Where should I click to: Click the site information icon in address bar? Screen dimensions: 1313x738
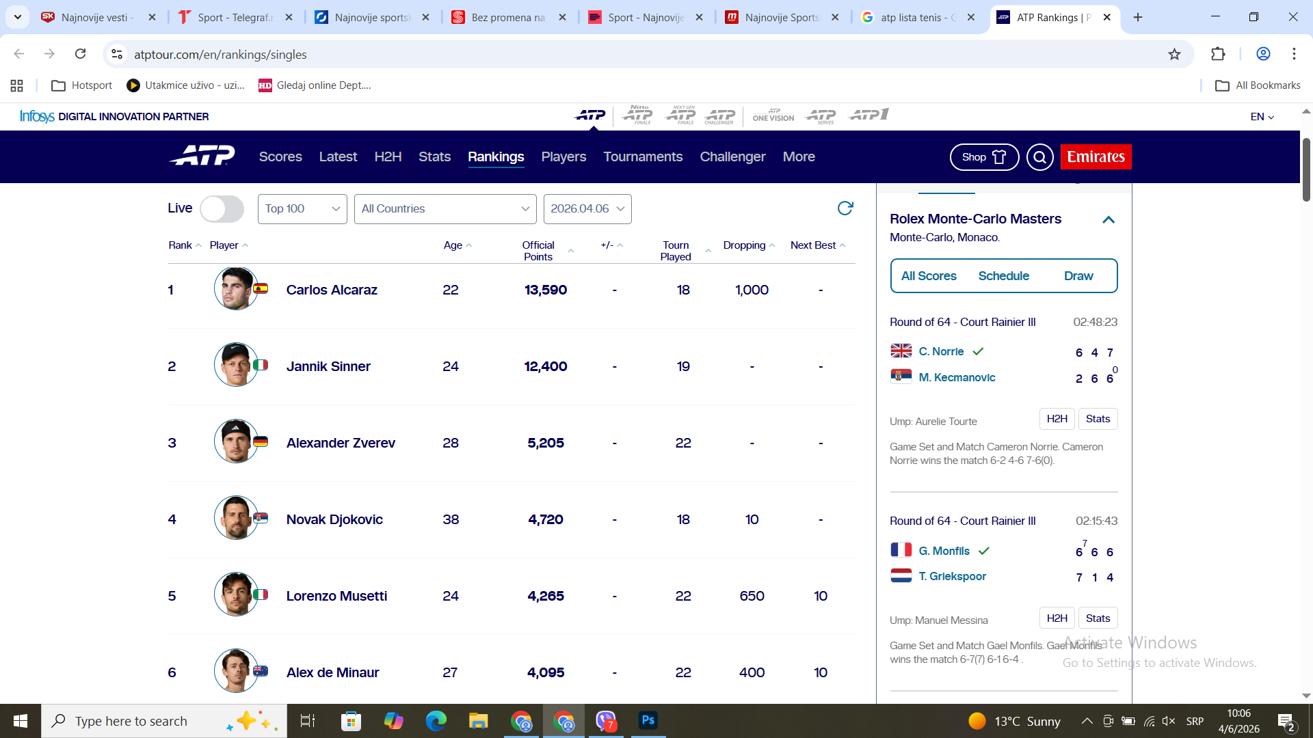[x=117, y=54]
